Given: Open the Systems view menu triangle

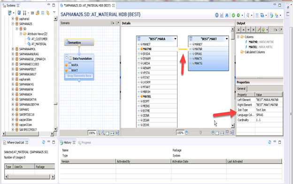Looking at the screenshot, I should (x=54, y=12).
